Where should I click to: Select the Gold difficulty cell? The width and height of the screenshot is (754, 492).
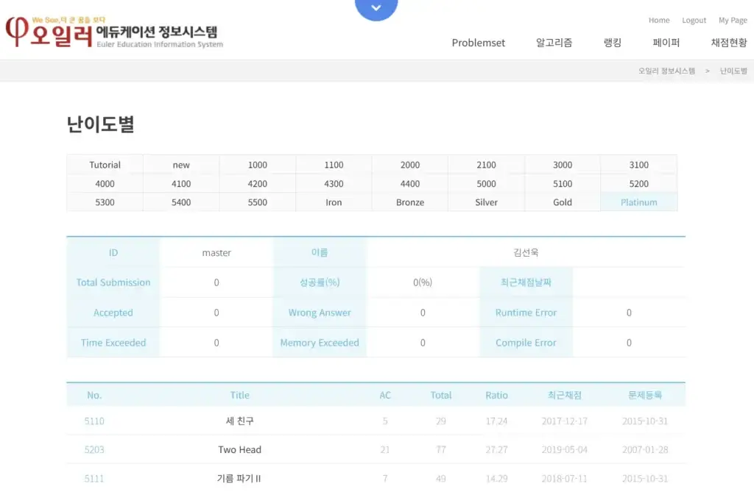click(x=562, y=202)
